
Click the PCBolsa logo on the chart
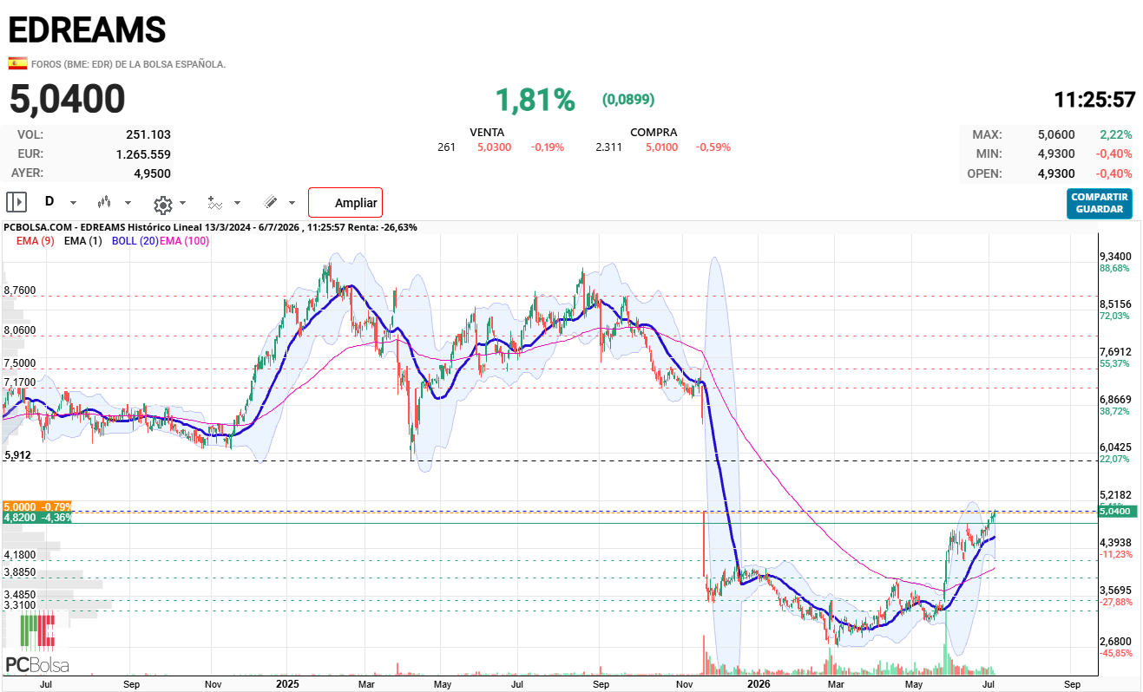pyautogui.click(x=37, y=643)
